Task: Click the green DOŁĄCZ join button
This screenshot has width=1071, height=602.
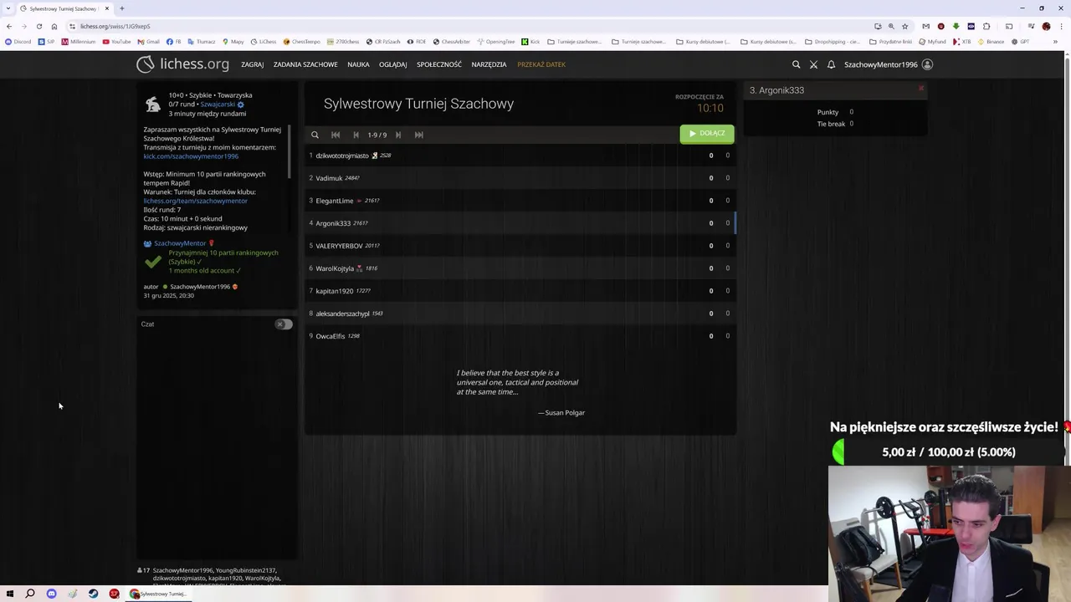Action: click(x=707, y=133)
